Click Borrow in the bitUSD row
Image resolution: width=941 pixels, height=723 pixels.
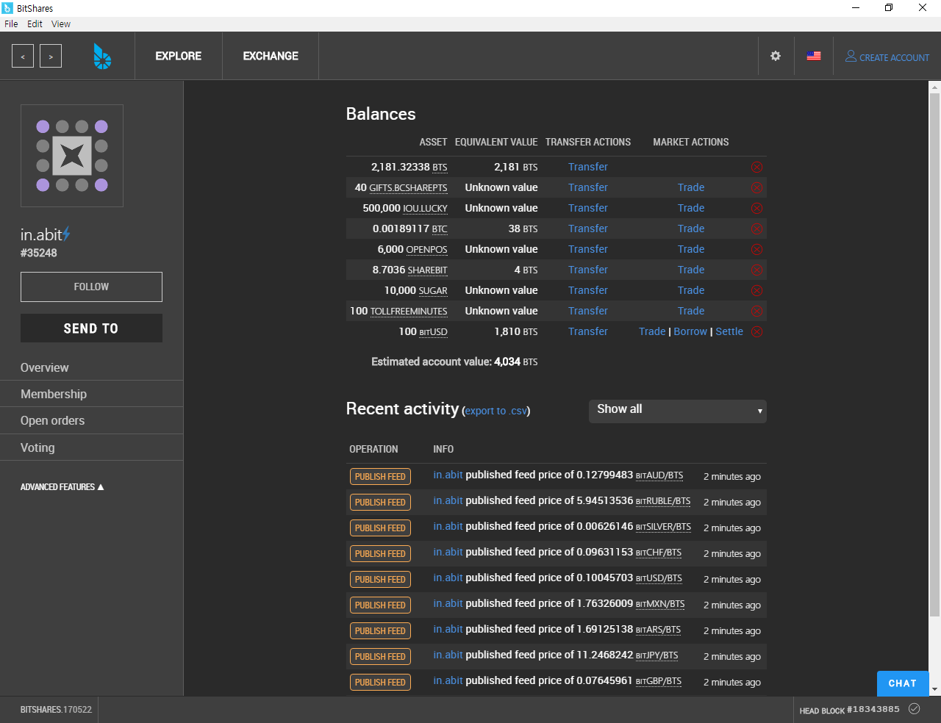click(x=690, y=331)
